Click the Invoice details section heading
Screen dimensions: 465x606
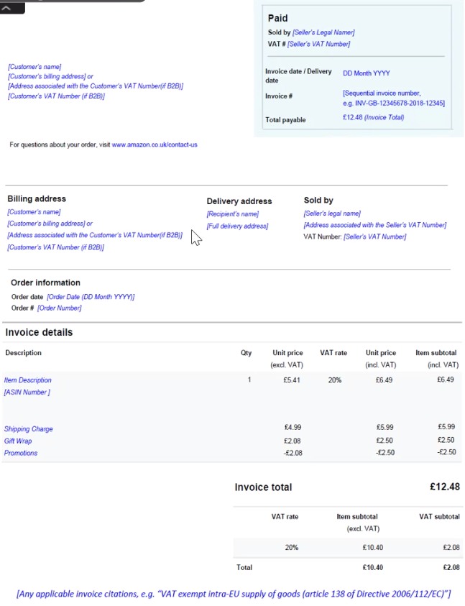39,333
